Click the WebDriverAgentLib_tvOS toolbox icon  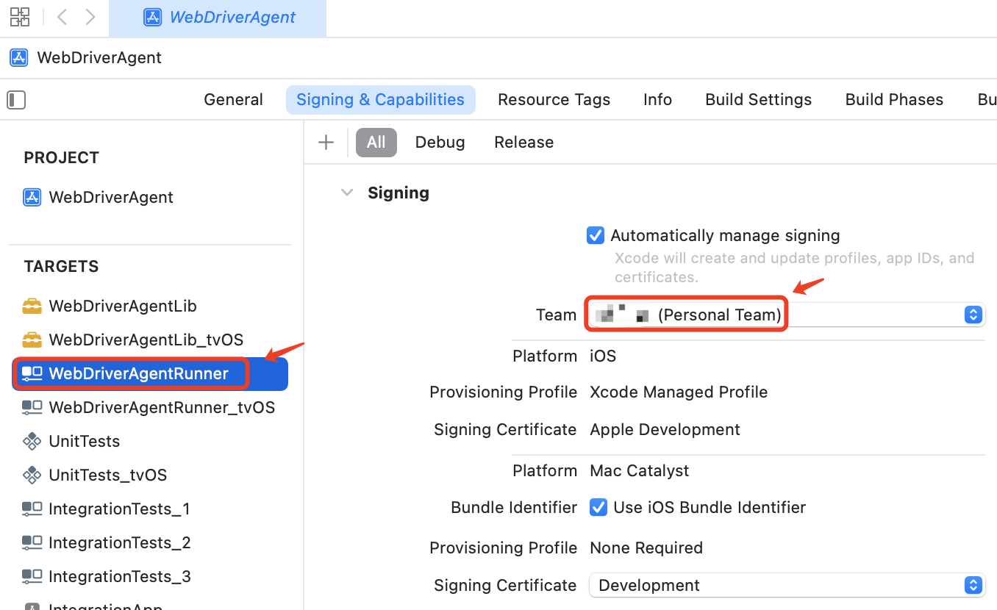coord(32,340)
